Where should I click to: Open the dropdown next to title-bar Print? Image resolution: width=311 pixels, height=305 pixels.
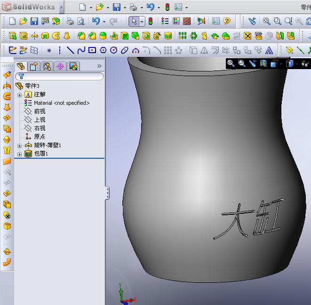tap(142, 8)
